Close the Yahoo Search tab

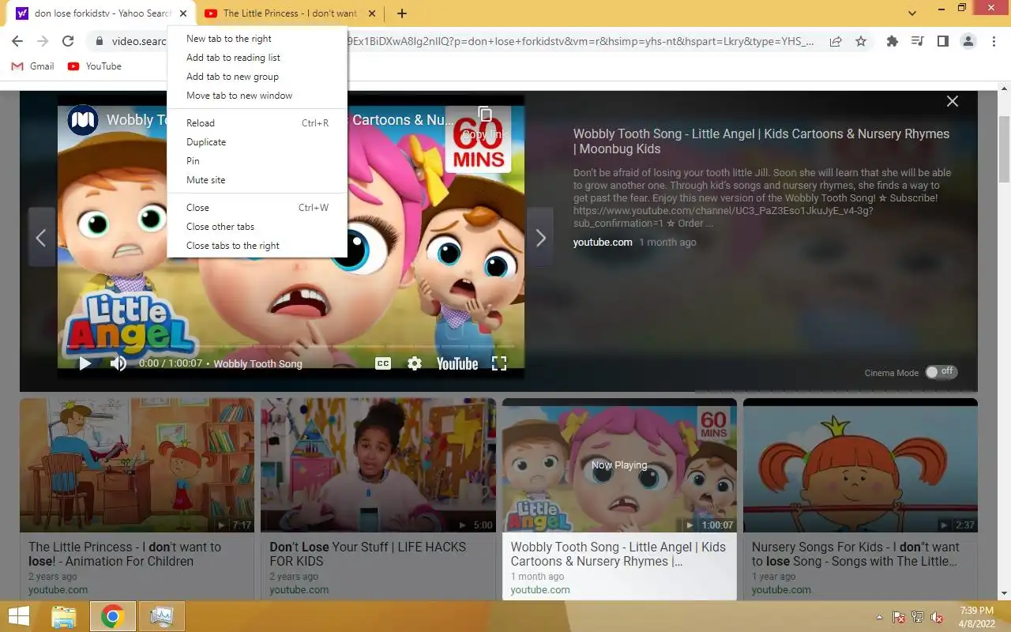click(183, 13)
